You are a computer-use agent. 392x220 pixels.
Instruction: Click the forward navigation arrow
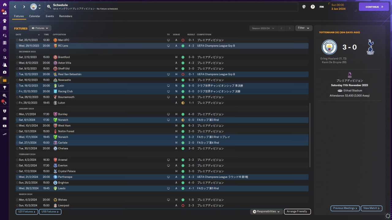(x=24, y=7)
